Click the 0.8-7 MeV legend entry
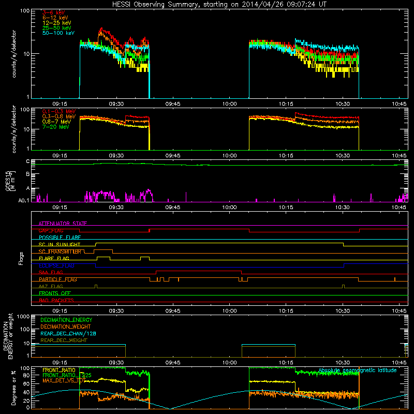This screenshot has height=414, width=414. (x=56, y=122)
